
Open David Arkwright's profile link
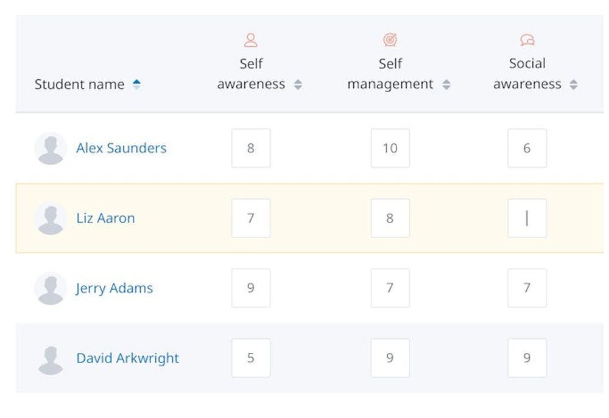pyautogui.click(x=127, y=358)
